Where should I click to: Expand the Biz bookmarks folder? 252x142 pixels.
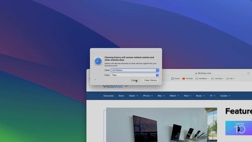tap(231, 78)
